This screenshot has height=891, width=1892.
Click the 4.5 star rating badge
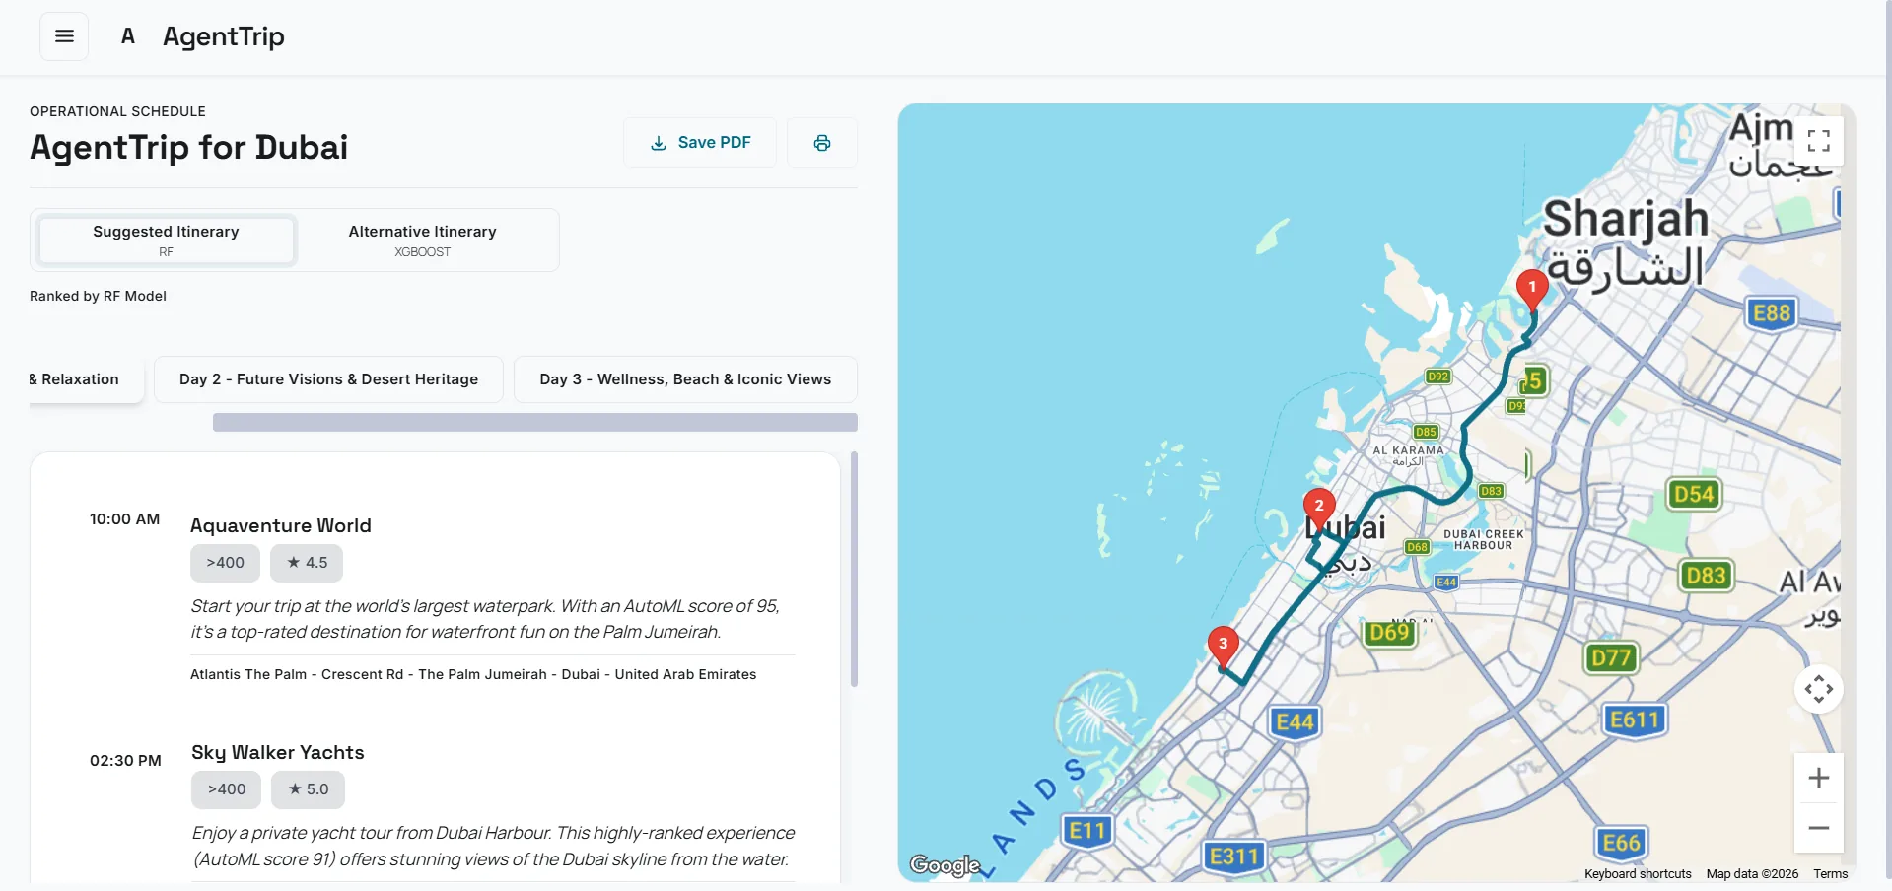(x=307, y=563)
